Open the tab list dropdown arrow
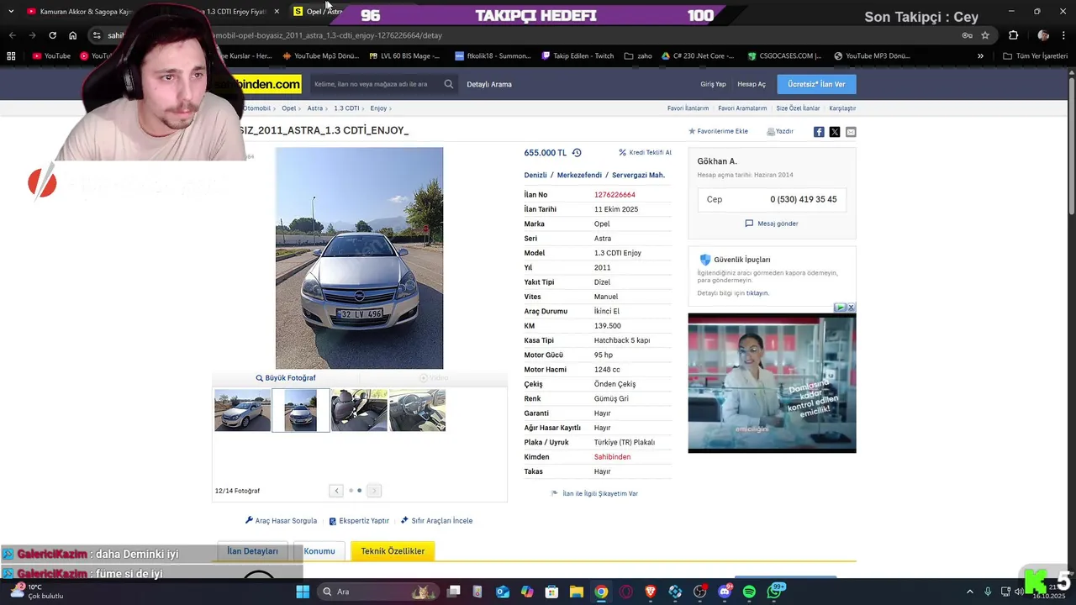 point(11,12)
